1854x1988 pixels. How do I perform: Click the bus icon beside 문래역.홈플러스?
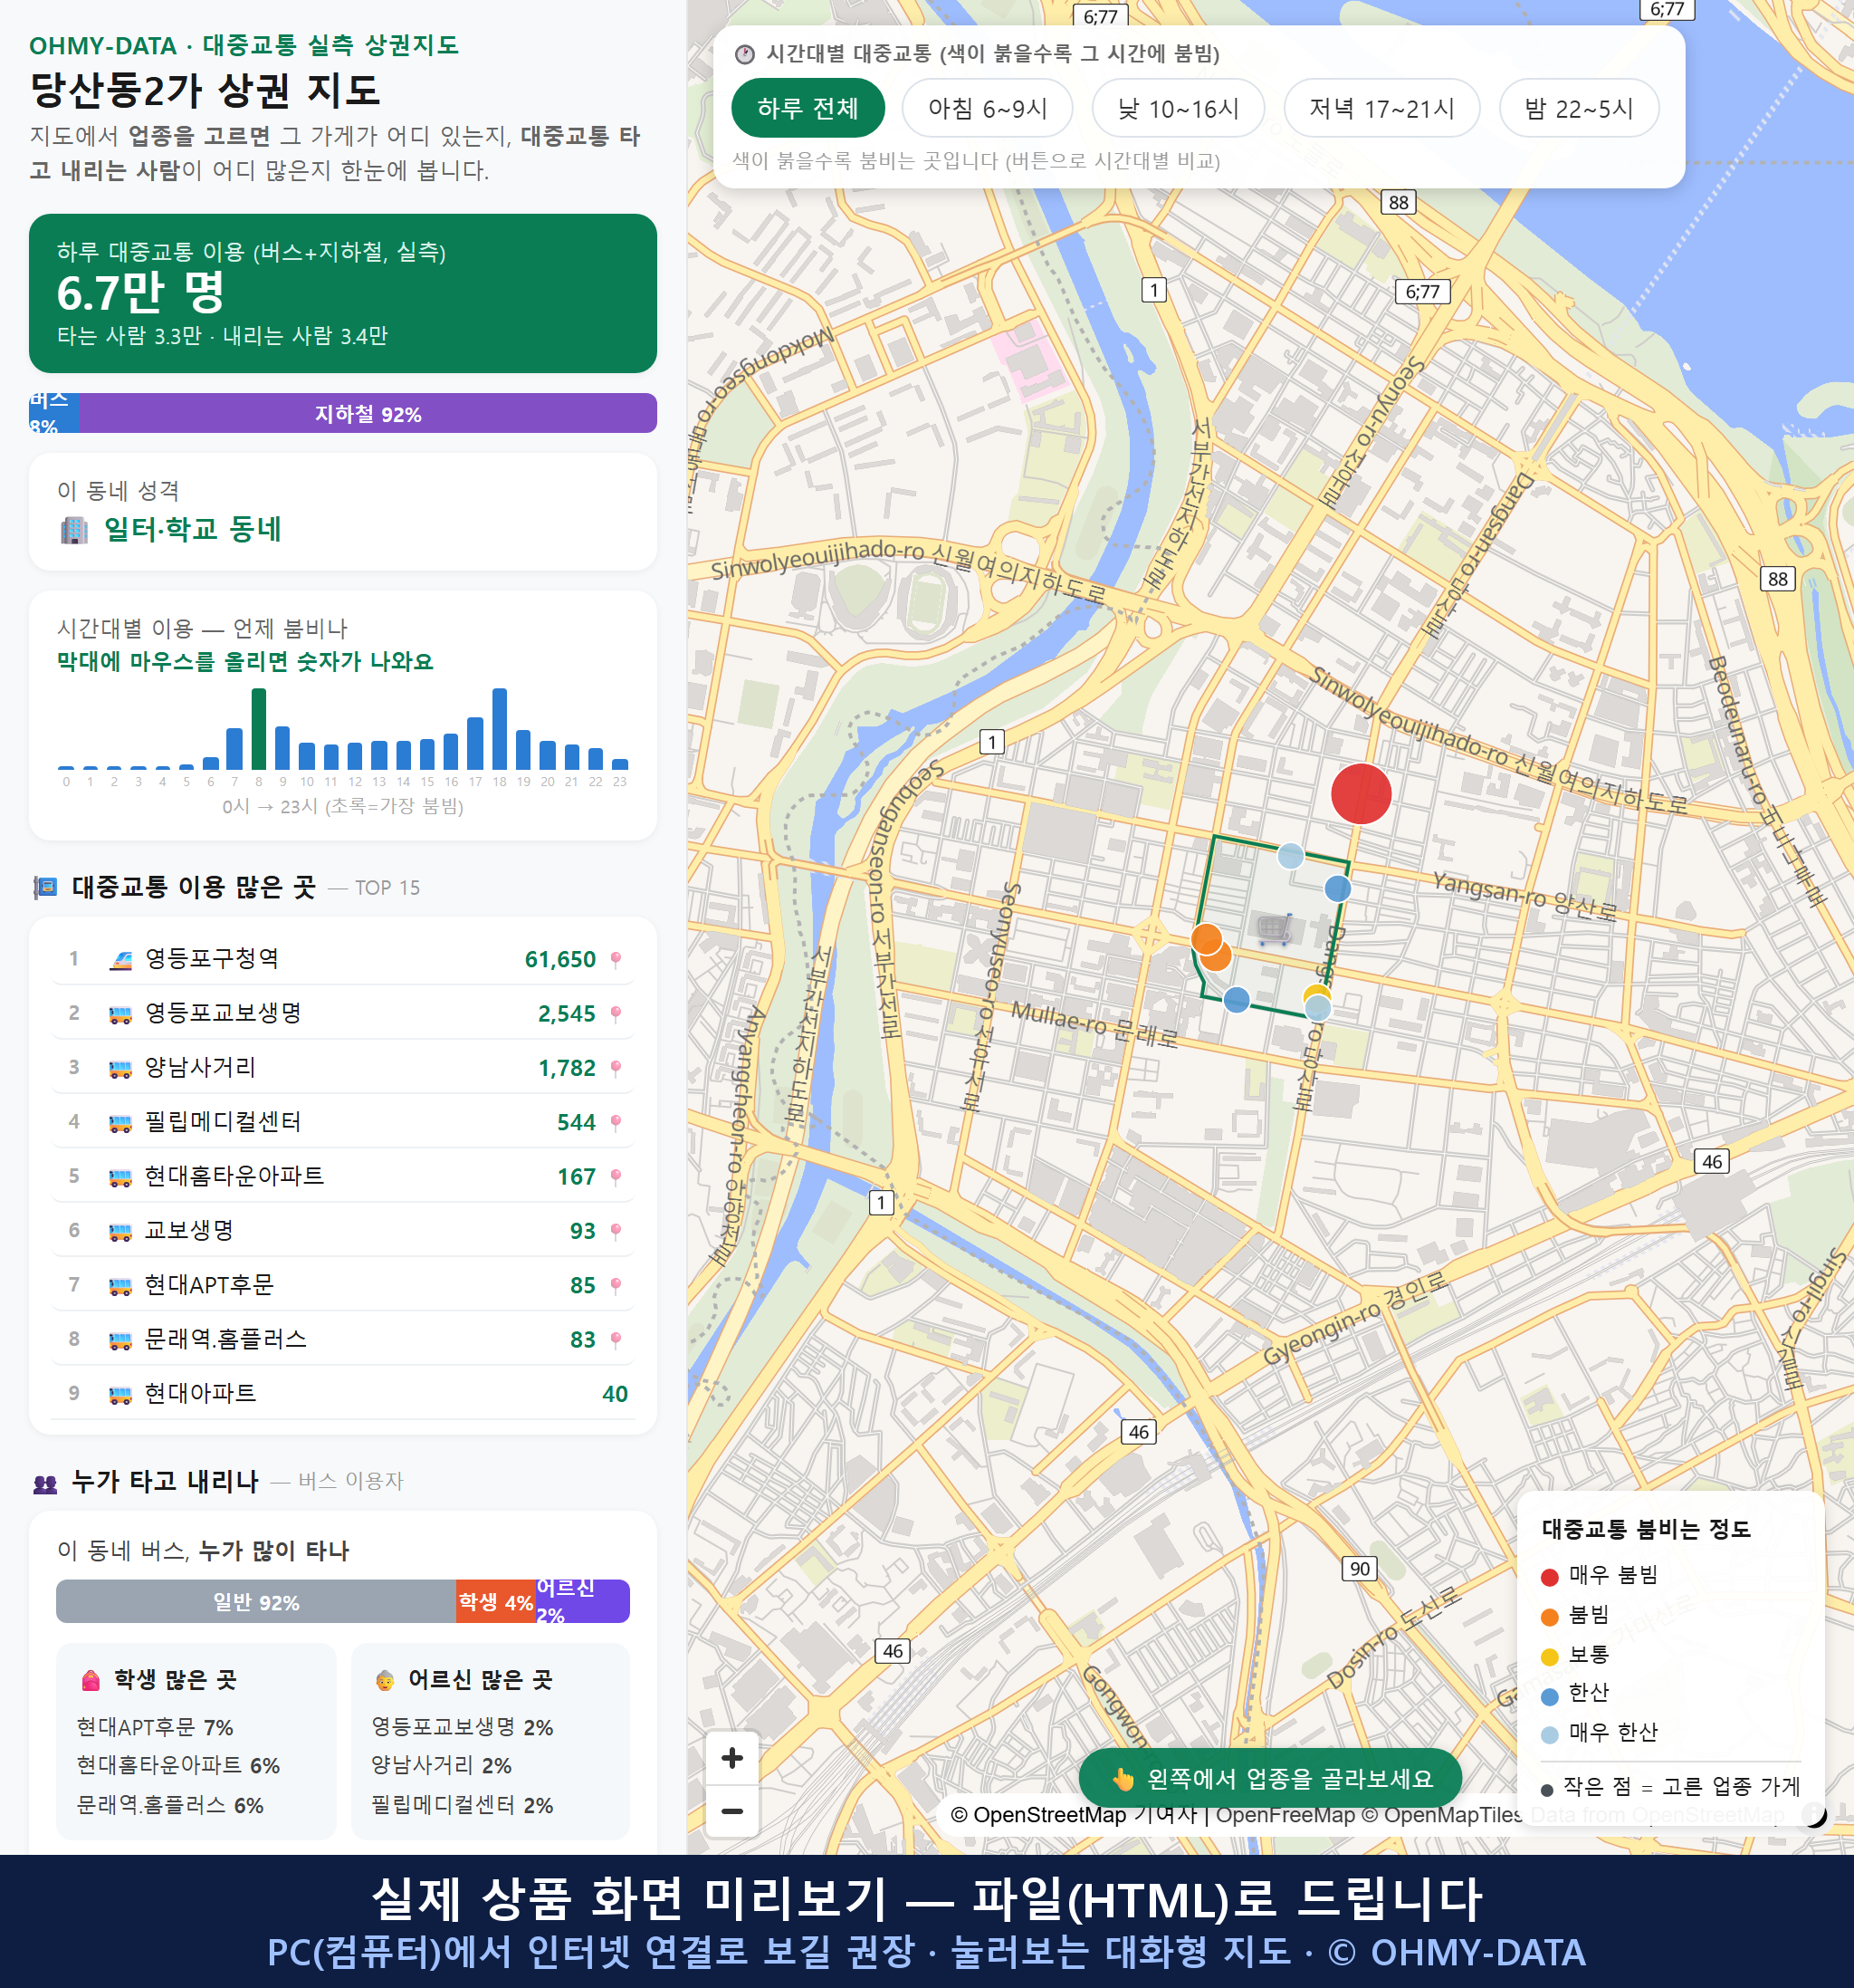[x=119, y=1340]
